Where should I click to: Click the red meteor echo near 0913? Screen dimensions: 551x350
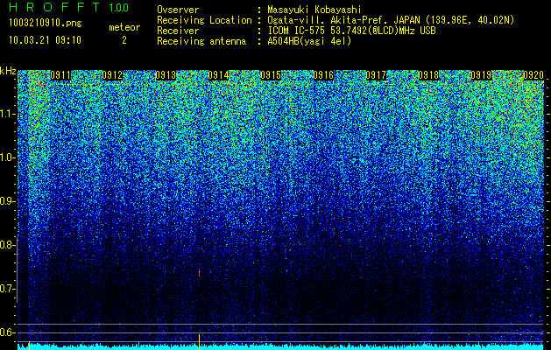click(x=199, y=273)
